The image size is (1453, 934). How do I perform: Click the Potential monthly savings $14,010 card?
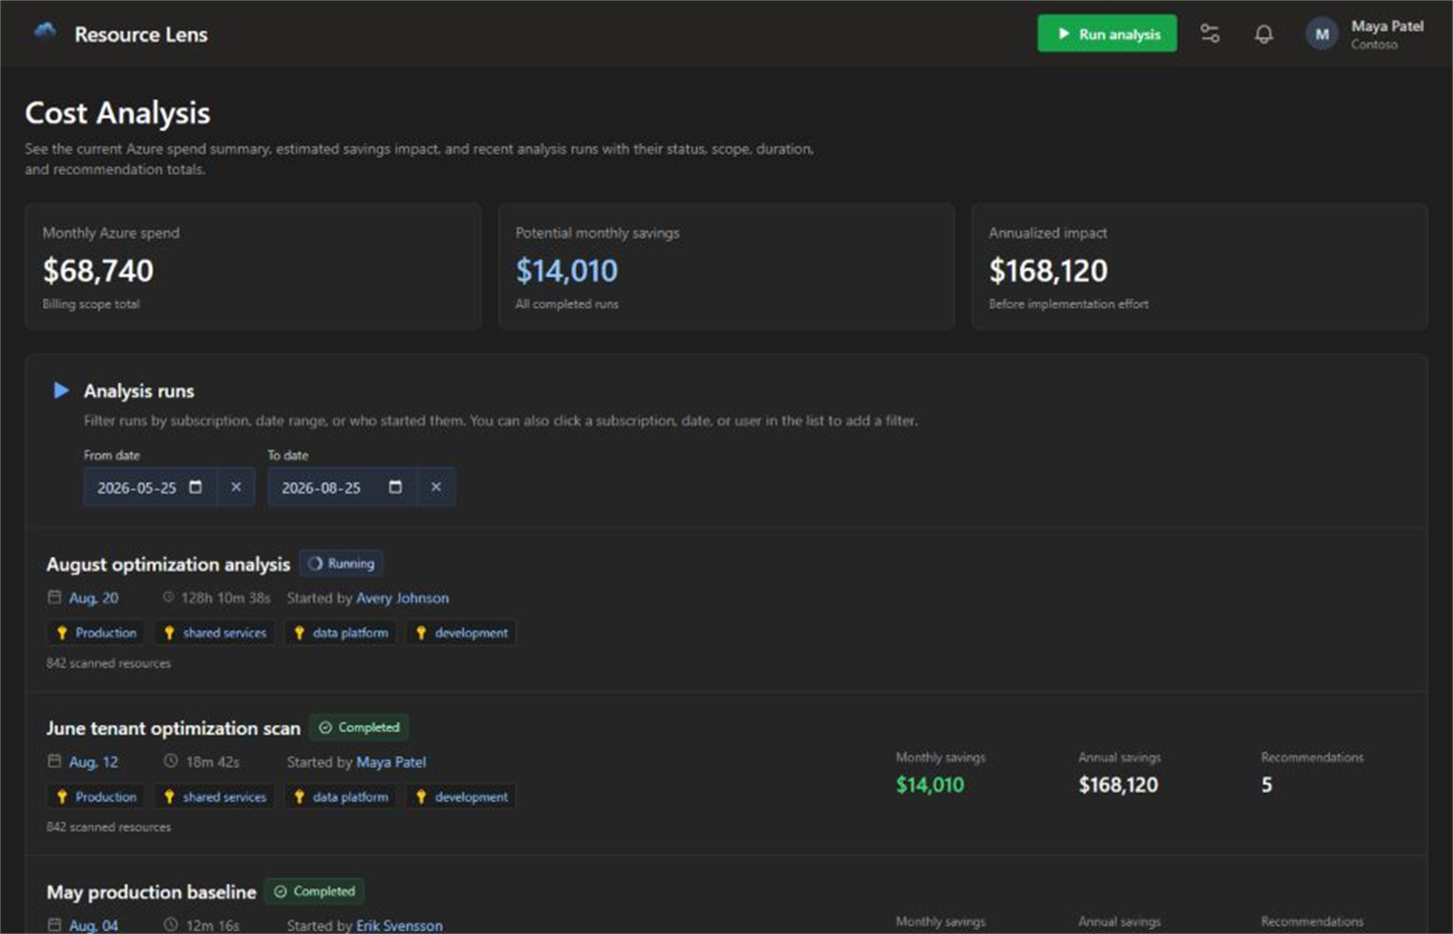tap(726, 267)
